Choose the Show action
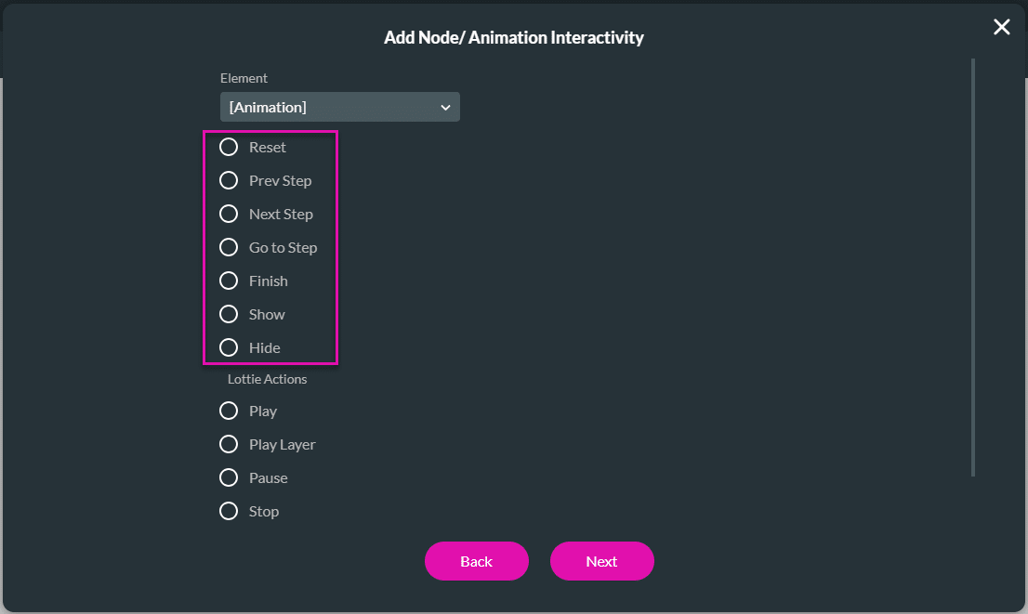Screen dimensions: 1028x614 229,314
